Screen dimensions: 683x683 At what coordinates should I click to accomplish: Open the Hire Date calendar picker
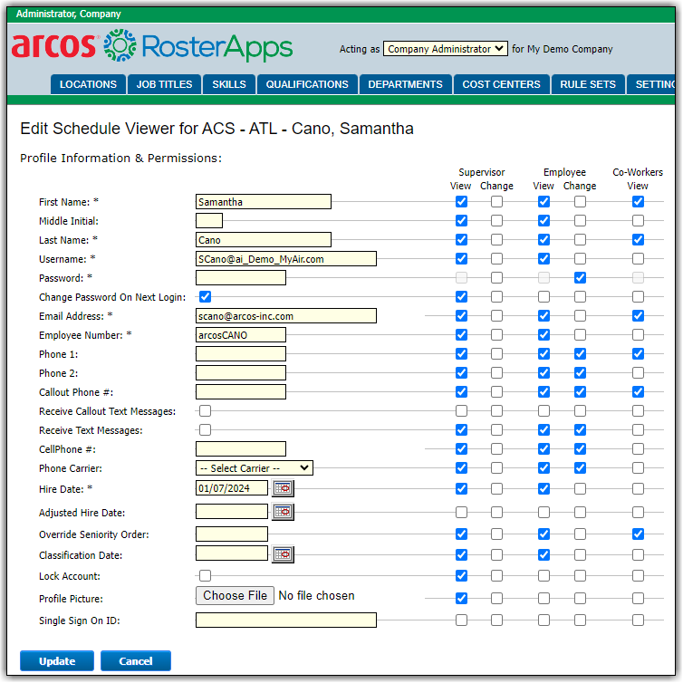[283, 488]
